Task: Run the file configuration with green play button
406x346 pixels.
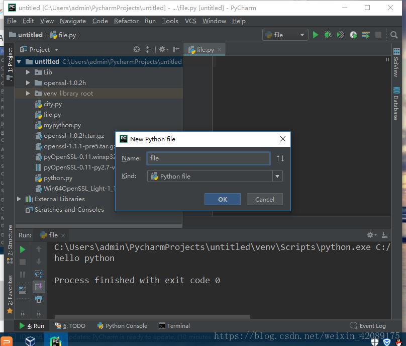Action: [x=315, y=35]
